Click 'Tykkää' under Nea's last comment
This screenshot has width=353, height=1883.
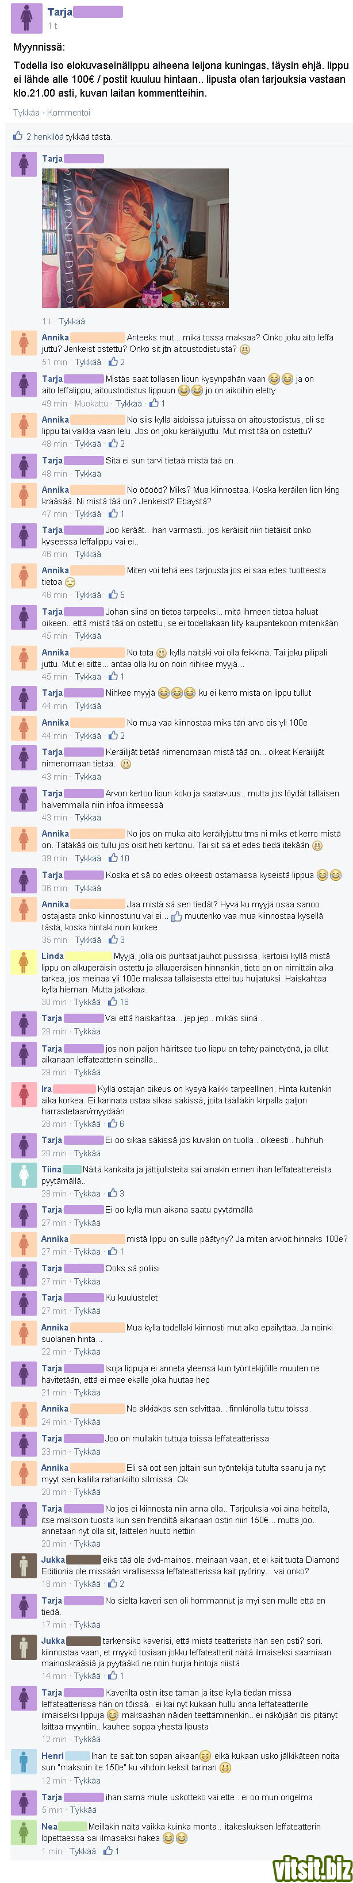(x=83, y=1851)
